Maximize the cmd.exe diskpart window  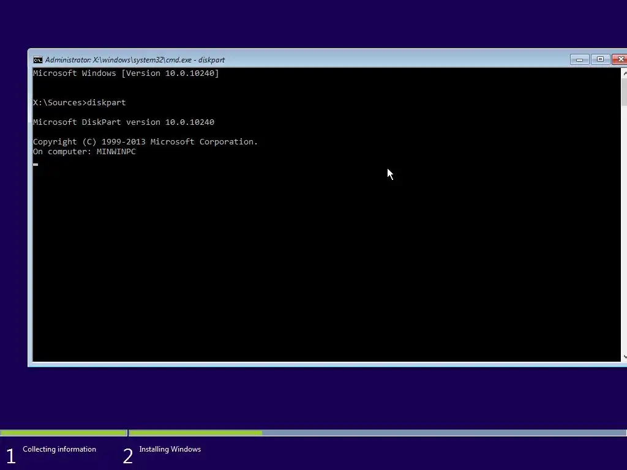point(600,59)
